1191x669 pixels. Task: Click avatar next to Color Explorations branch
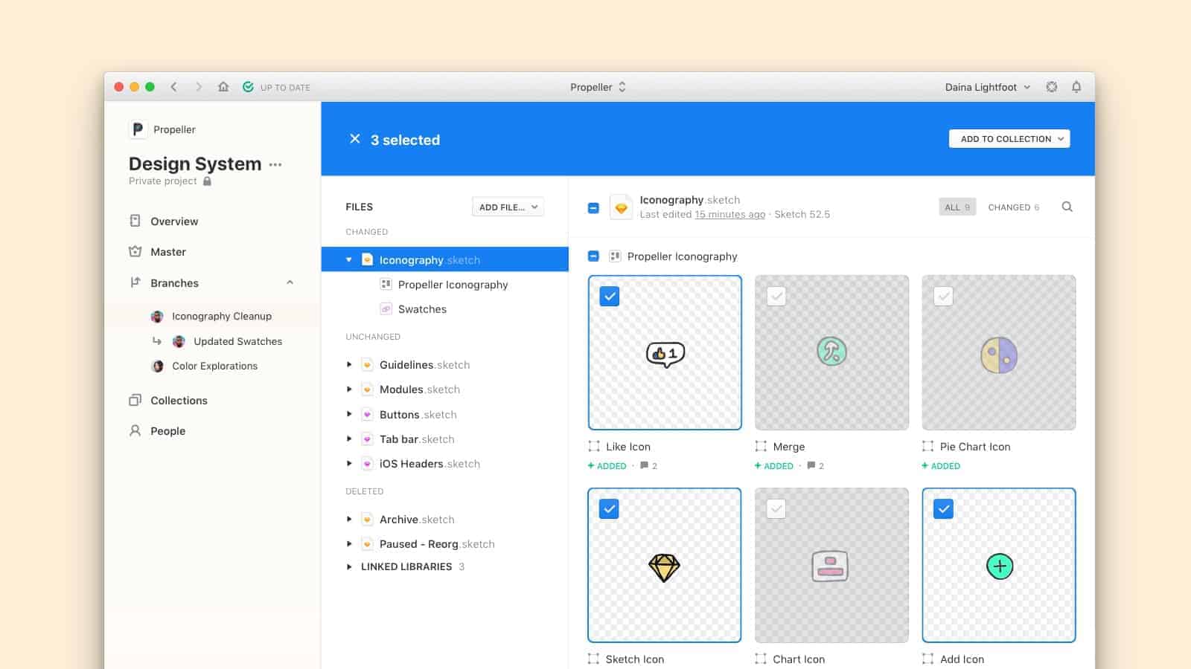click(x=157, y=366)
